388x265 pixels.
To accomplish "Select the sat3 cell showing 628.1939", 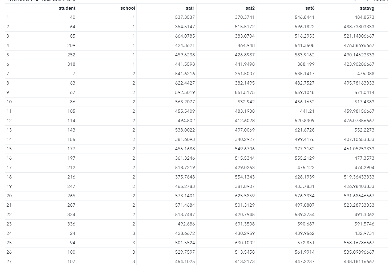I will [304, 177].
